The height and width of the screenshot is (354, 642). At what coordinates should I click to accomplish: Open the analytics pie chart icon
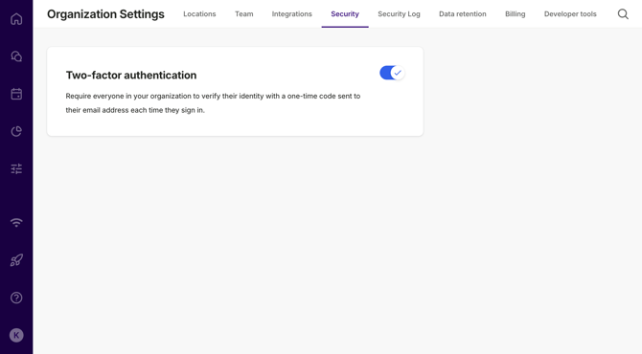16,131
